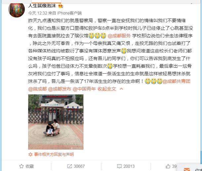
Task: Open username 人生就像泡沫 profile
Action: pyautogui.click(x=42, y=6)
